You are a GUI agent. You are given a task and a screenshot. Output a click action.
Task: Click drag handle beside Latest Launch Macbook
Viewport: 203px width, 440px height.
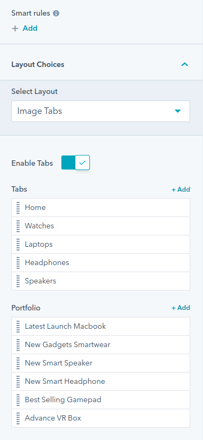pyautogui.click(x=18, y=326)
